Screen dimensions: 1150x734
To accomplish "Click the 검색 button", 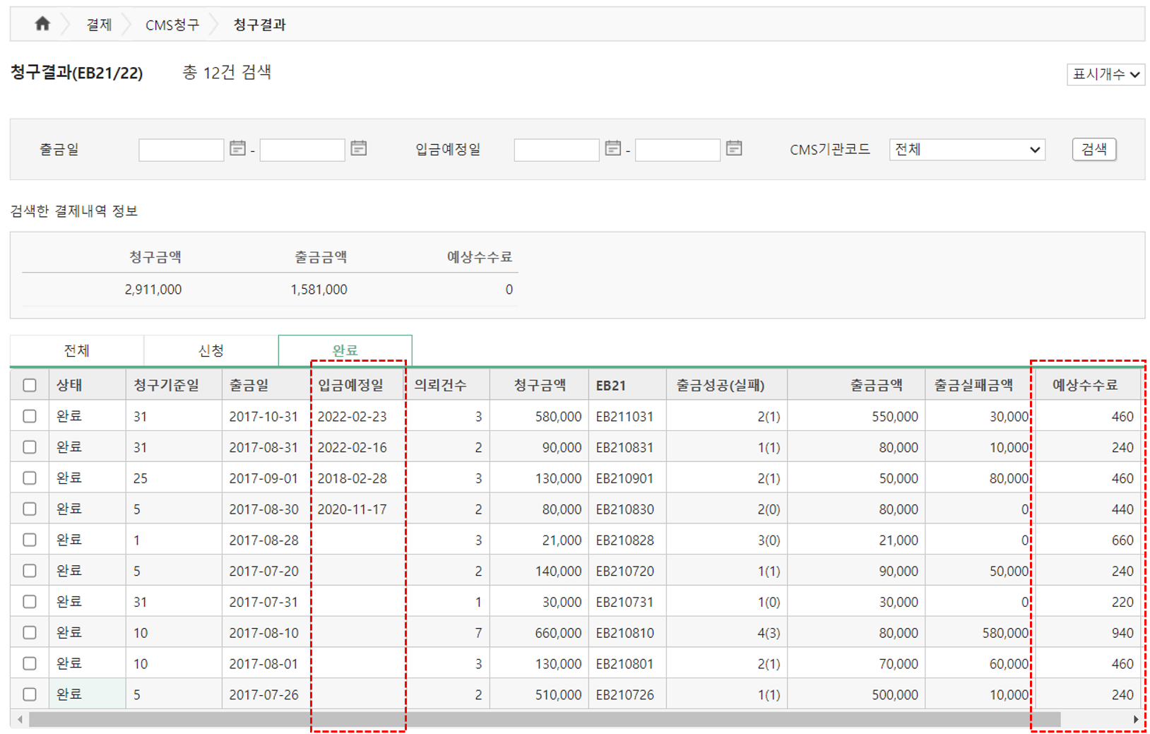I will pyautogui.click(x=1094, y=149).
